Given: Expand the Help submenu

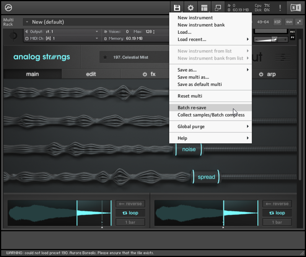Looking at the screenshot, I should (x=211, y=138).
